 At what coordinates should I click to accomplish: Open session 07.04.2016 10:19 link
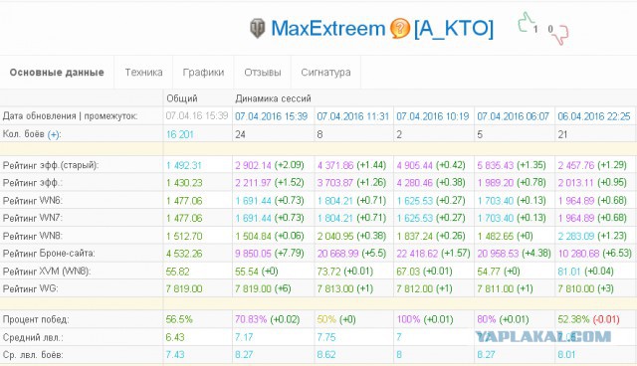tap(433, 116)
